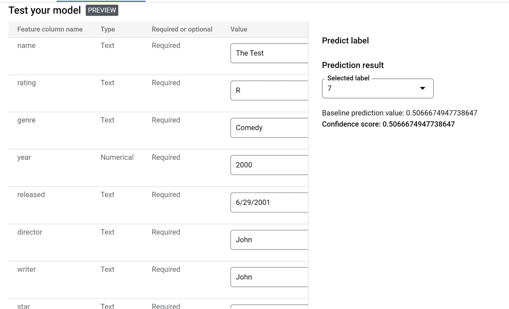Focus the writer value field
The height and width of the screenshot is (309, 509).
269,277
